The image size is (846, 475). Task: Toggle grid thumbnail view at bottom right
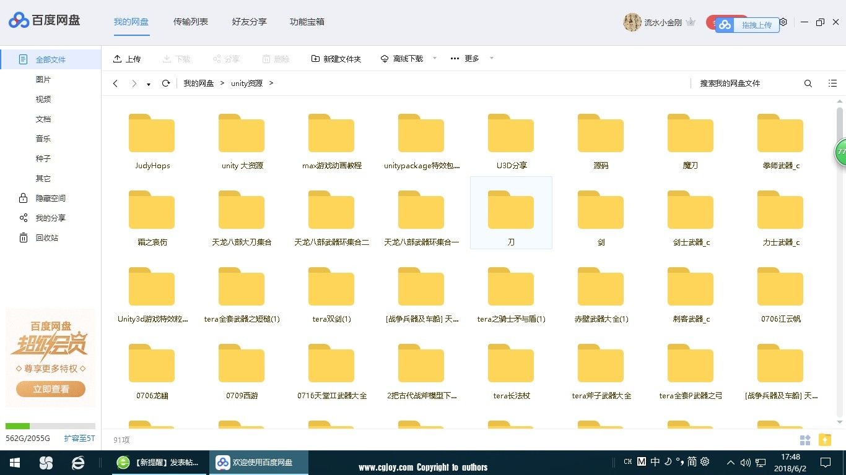[805, 440]
